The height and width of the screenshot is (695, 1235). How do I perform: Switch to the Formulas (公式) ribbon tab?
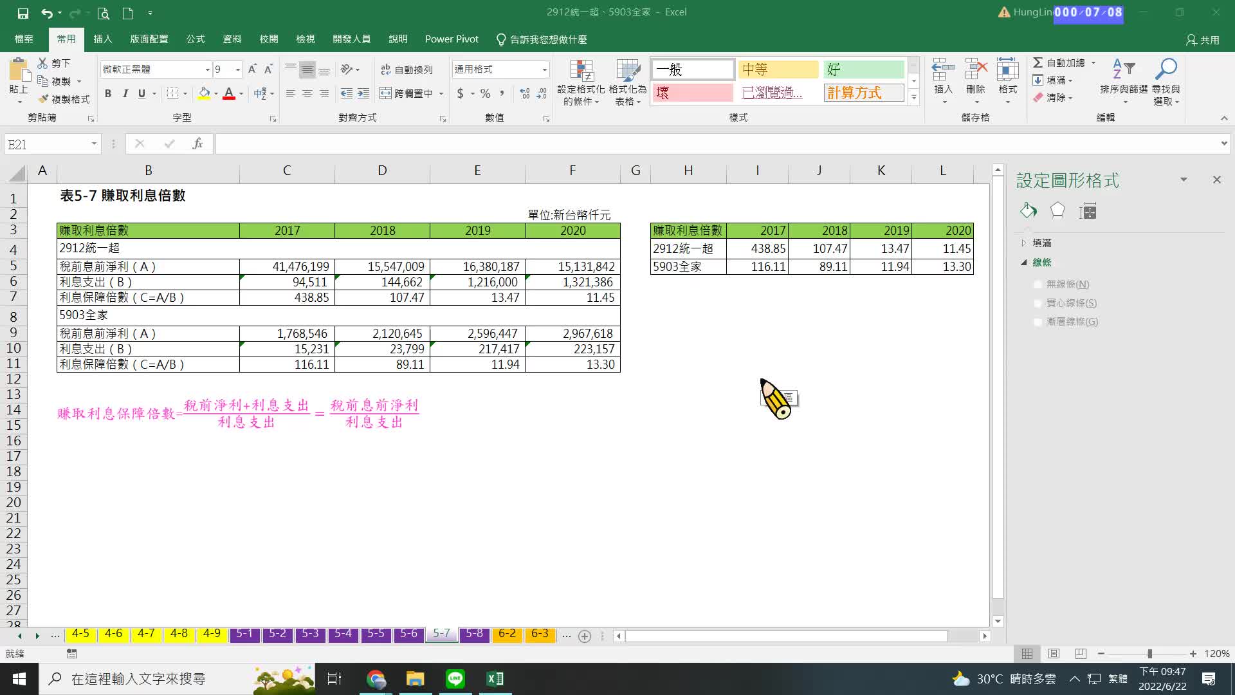pyautogui.click(x=196, y=39)
